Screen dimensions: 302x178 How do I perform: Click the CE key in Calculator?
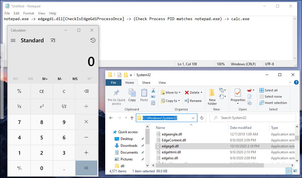pos(42,91)
